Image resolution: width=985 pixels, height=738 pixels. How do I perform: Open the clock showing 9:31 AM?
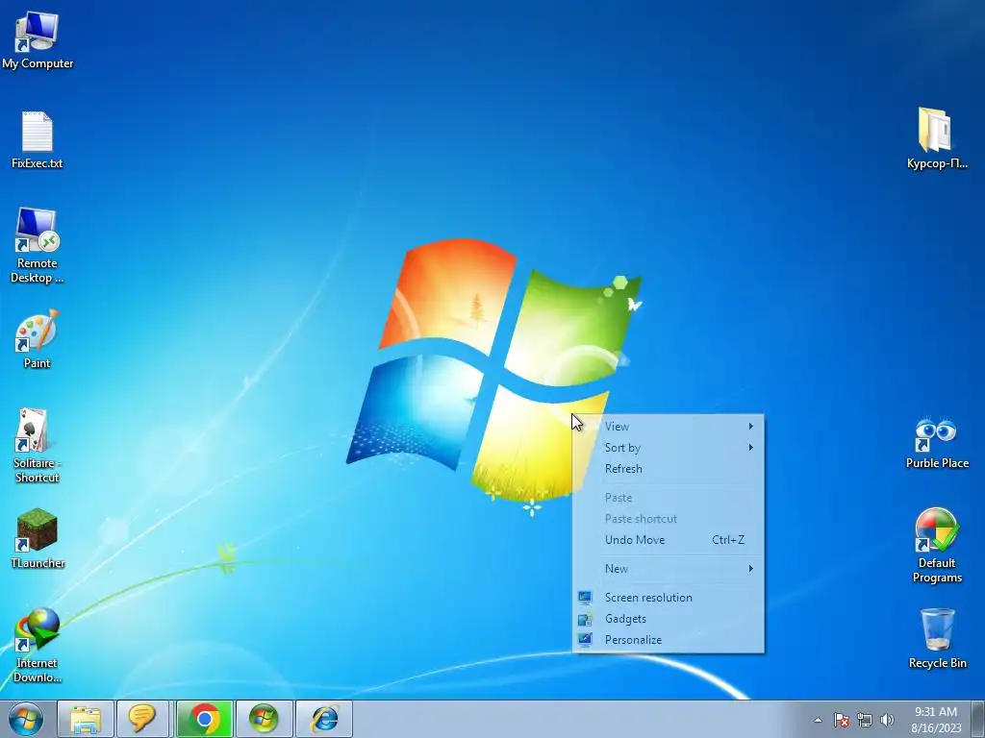tap(936, 720)
